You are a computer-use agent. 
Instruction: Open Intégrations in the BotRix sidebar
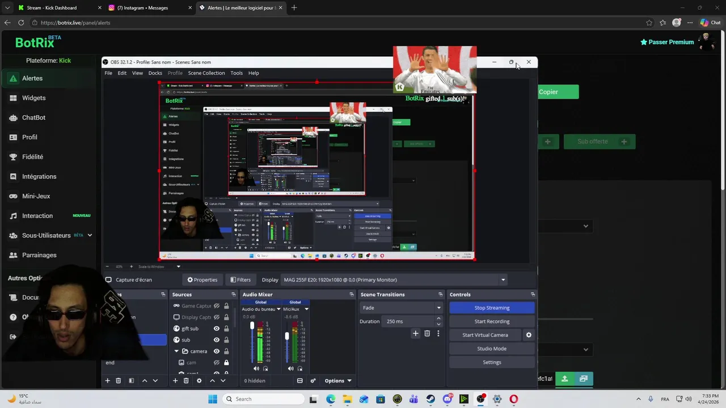pyautogui.click(x=39, y=176)
